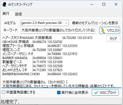Click the 散髪屋 ピース line
This screenshot has width=123, height=105.
(33, 62)
